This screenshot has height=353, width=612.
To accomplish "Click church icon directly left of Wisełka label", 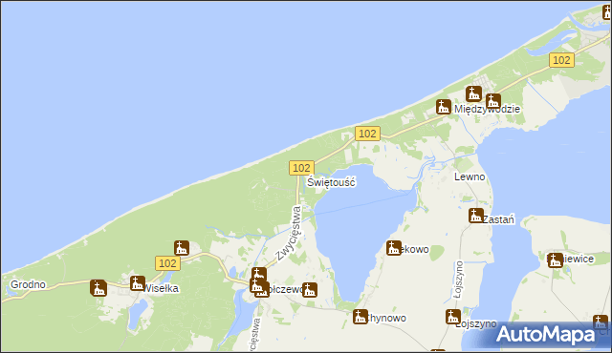I will click(138, 283).
